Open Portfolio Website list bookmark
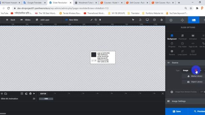The width and height of the screenshot is (205, 115). pos(153,13)
